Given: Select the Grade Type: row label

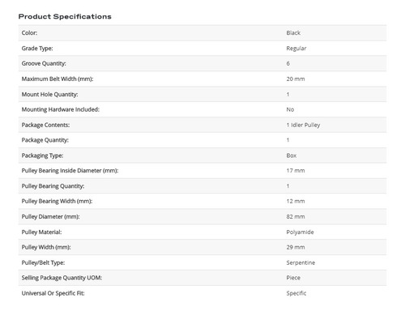Looking at the screenshot, I should pos(37,49).
